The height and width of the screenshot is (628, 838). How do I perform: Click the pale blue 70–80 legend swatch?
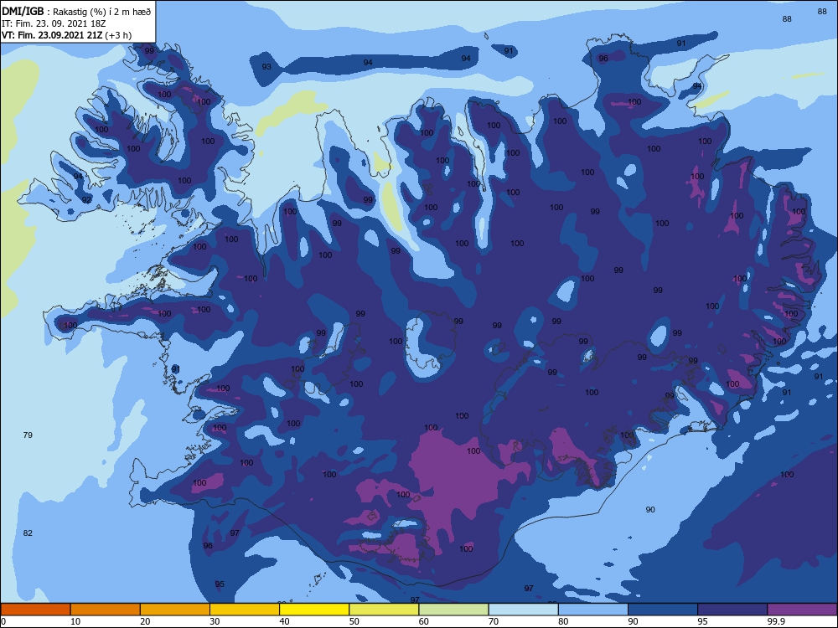pyautogui.click(x=523, y=610)
